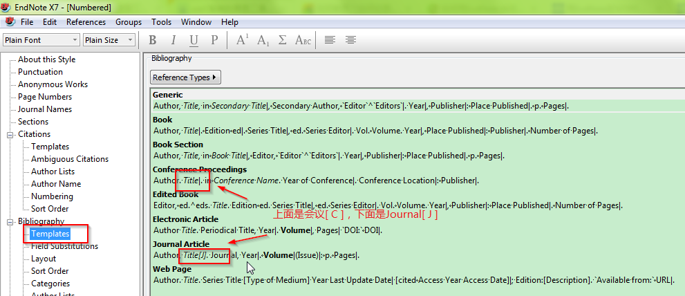
Task: Click the Journal Article heading text
Action: [181, 244]
